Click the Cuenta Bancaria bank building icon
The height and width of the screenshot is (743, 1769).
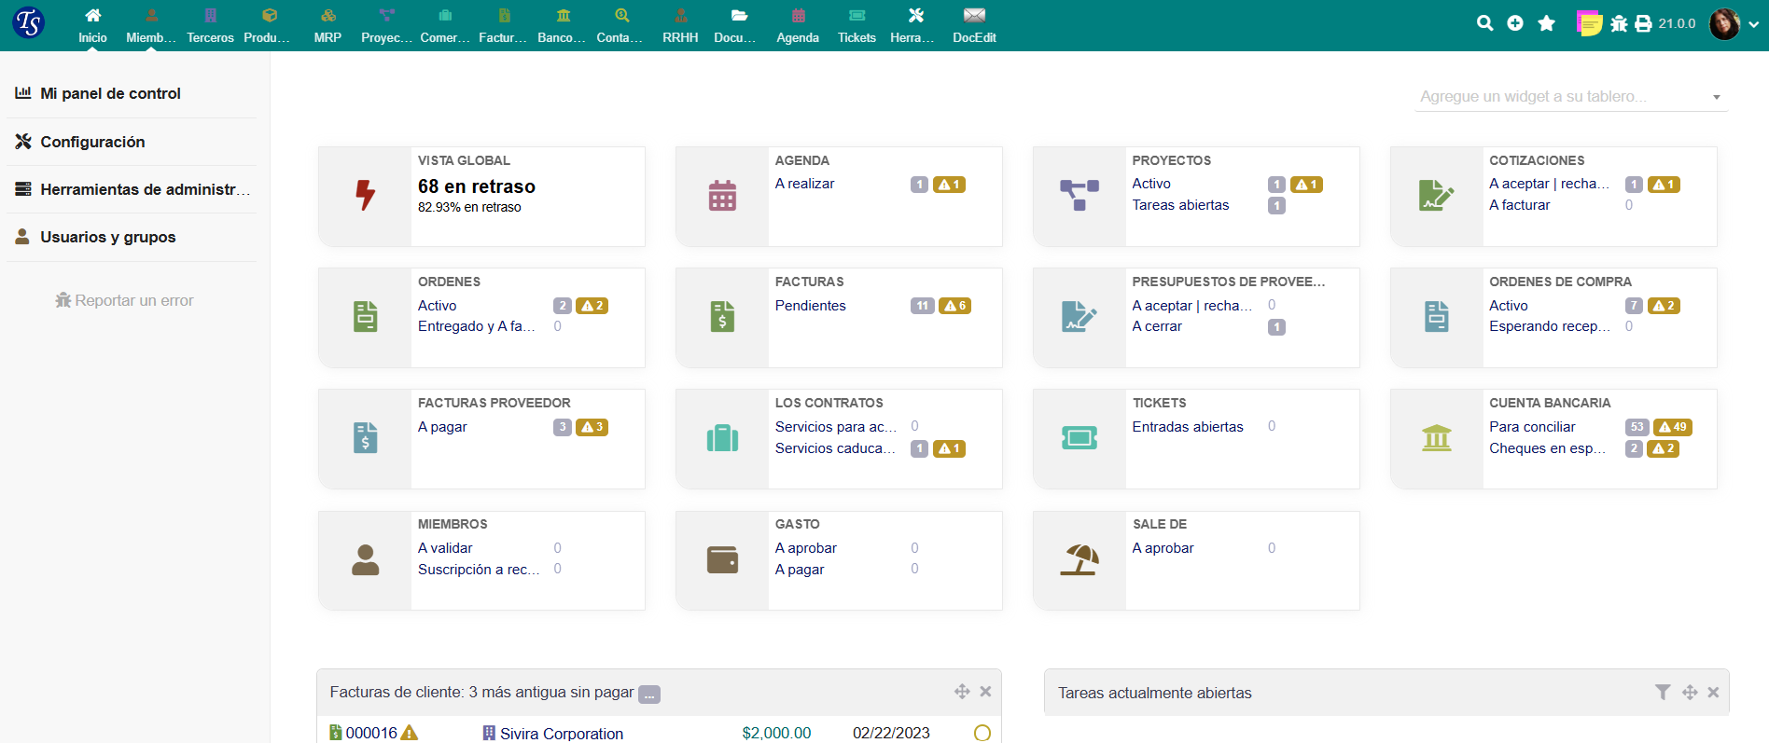[x=1436, y=438]
